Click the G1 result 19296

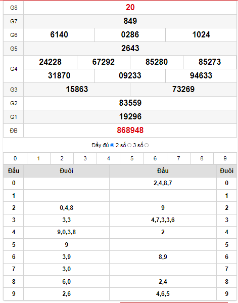click(x=130, y=116)
